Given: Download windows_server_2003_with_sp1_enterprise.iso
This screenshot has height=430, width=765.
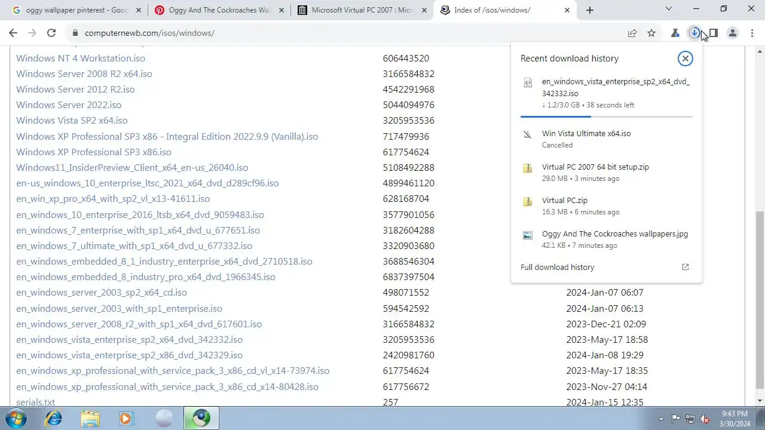Looking at the screenshot, I should tap(119, 308).
